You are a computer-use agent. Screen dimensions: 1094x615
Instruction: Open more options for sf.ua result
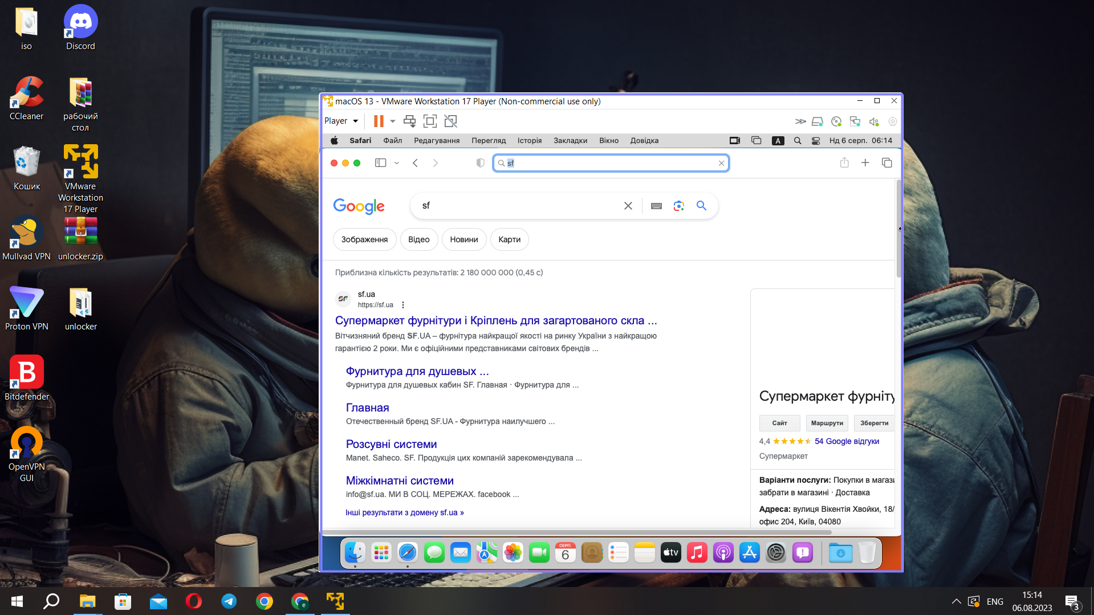pyautogui.click(x=402, y=305)
